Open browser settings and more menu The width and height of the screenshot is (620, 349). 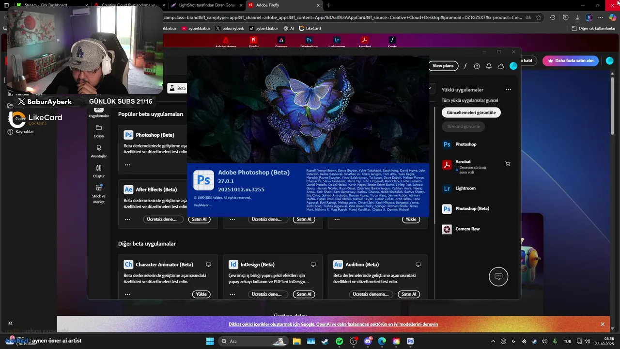coord(601,17)
